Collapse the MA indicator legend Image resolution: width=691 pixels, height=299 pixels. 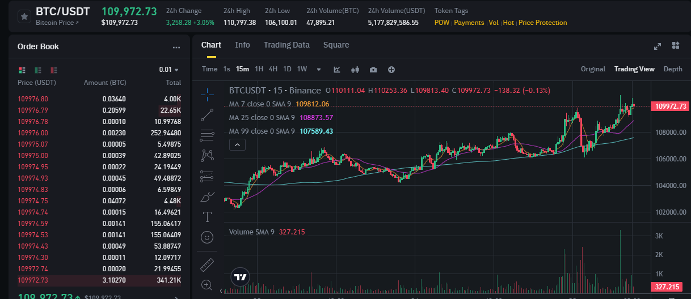tap(237, 144)
